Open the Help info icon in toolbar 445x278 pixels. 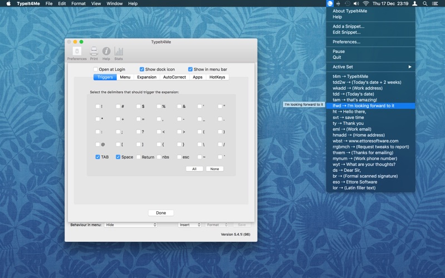[x=106, y=52]
